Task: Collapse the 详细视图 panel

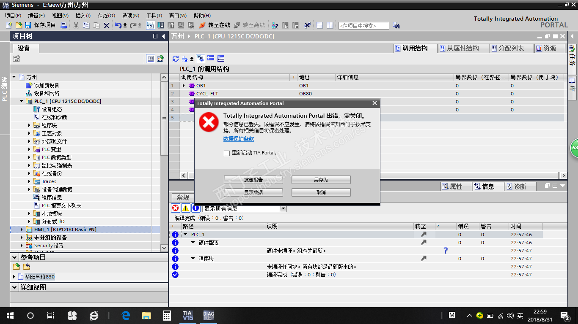Action: point(14,287)
